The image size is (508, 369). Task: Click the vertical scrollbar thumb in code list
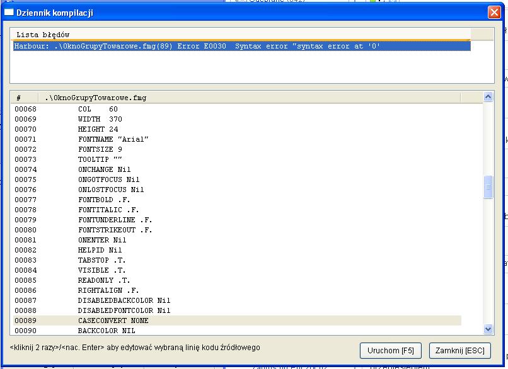click(x=488, y=188)
